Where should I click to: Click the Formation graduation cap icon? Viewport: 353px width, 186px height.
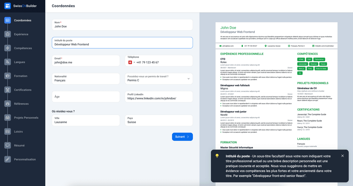(8, 76)
